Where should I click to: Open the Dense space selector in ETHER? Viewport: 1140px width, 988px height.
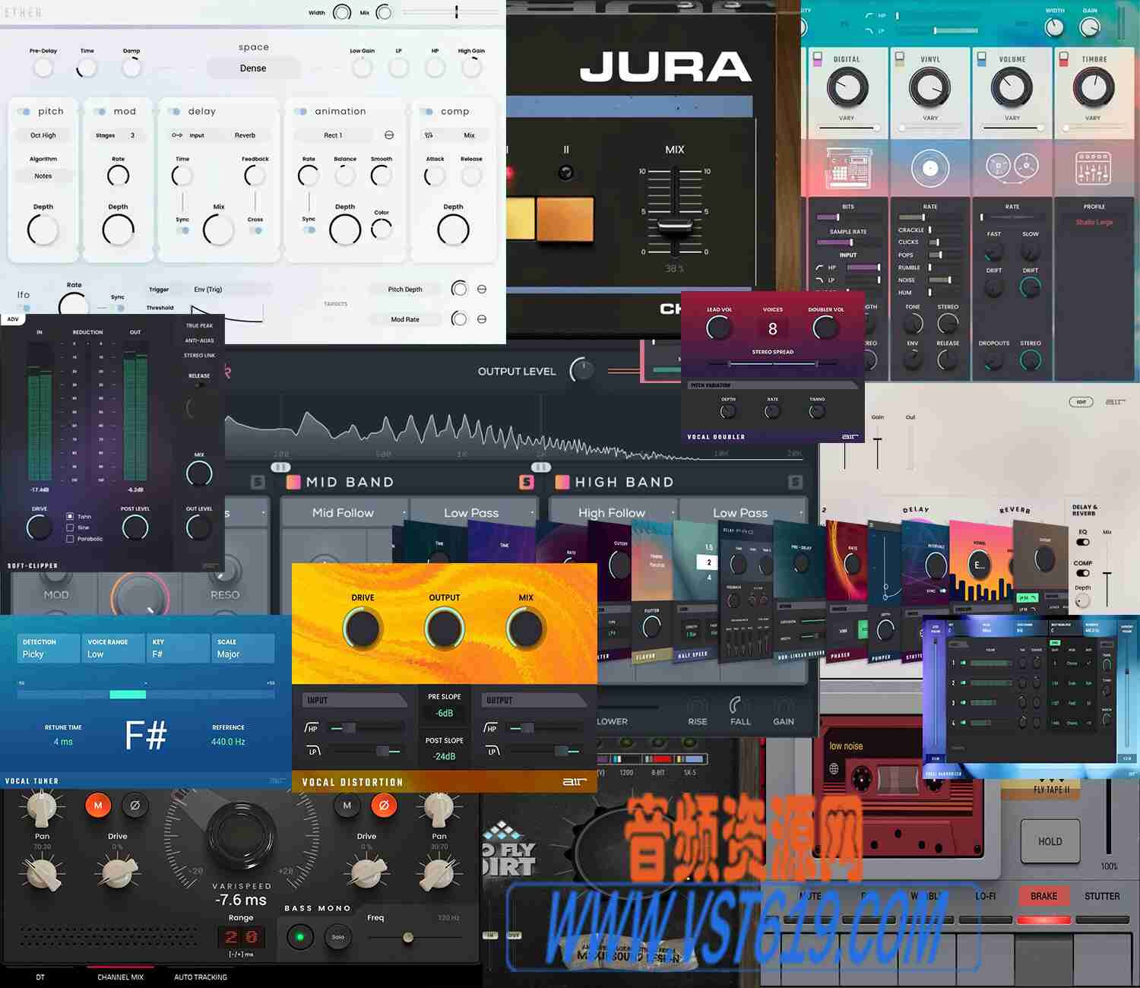(253, 68)
